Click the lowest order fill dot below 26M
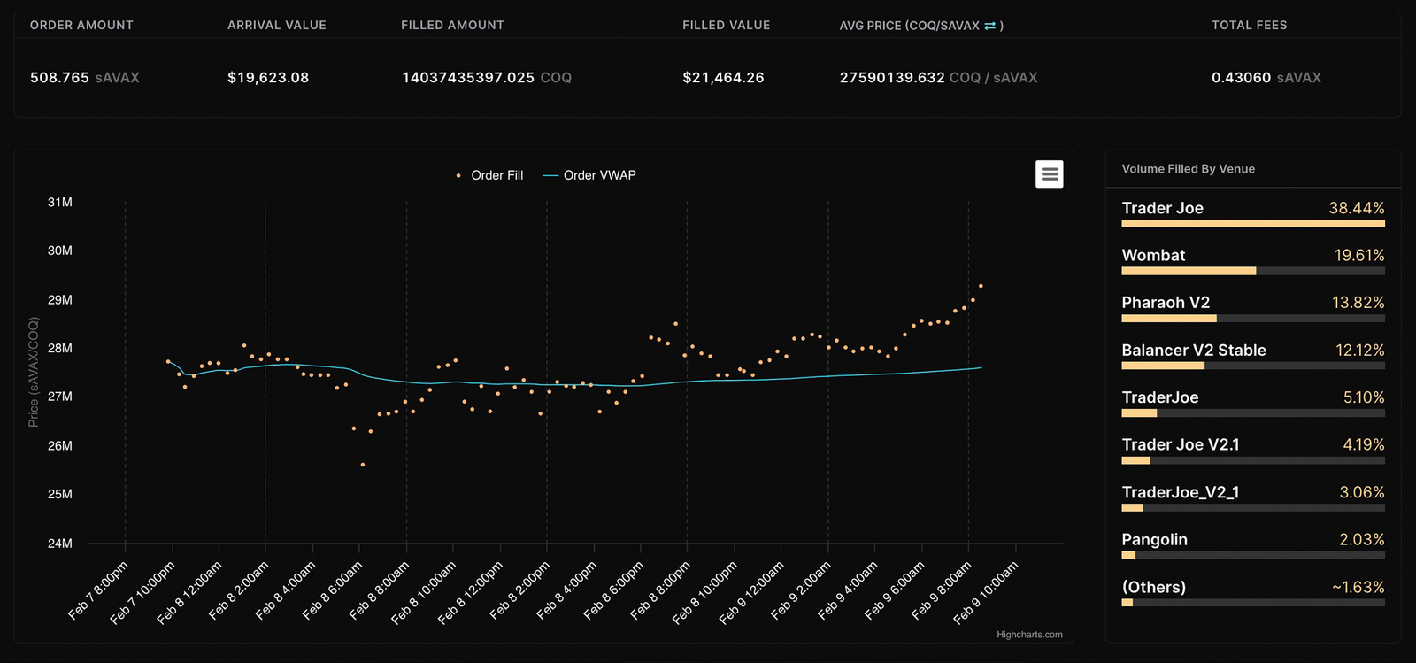Screen dimensions: 1416x663 pyautogui.click(x=363, y=465)
